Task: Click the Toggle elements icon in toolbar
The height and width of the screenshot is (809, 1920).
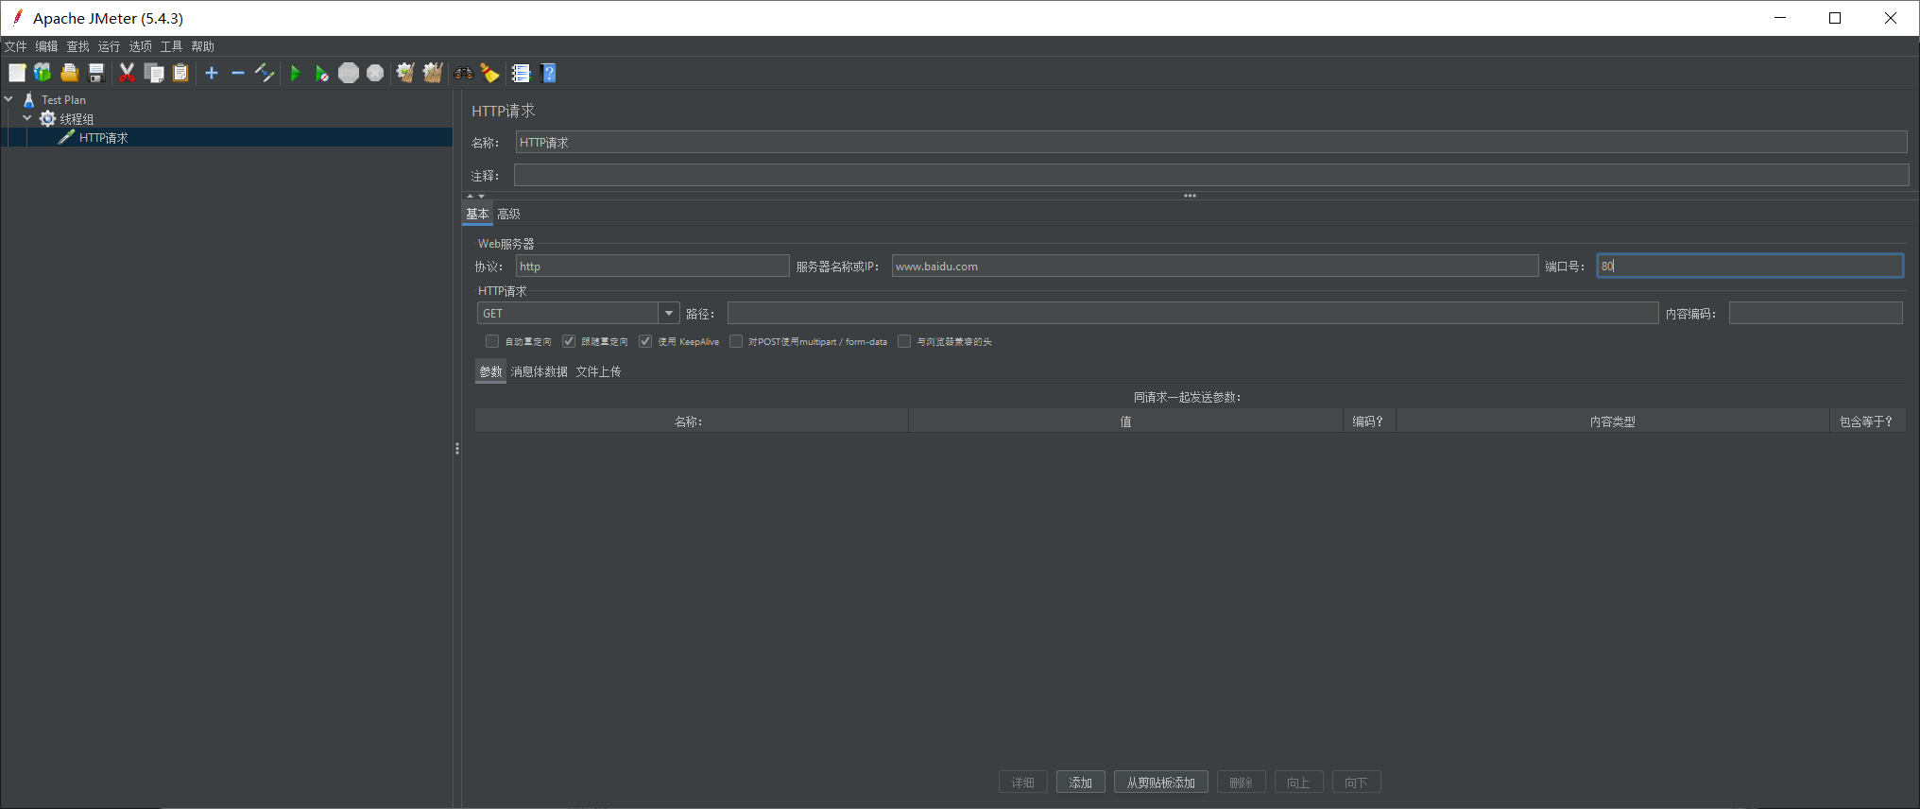Action: pos(265,73)
